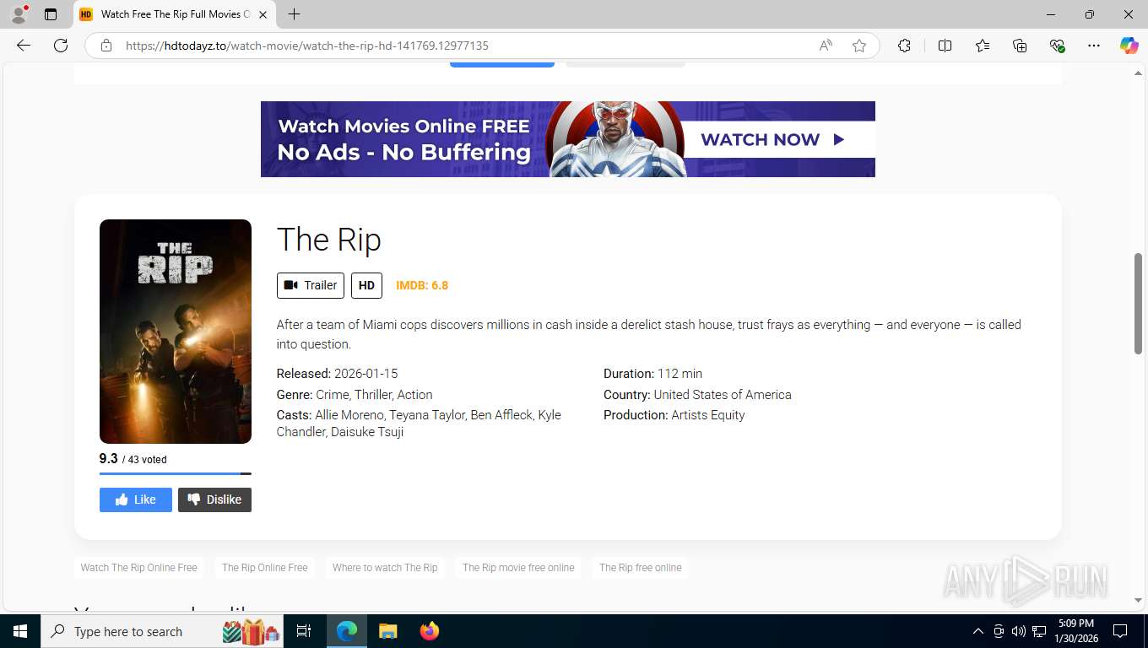Open 'The Rip Online Free' tag

tap(265, 568)
